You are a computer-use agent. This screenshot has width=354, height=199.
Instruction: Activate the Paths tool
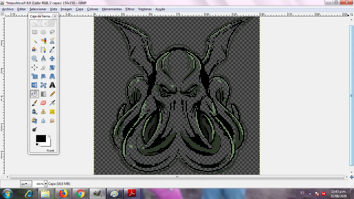click(43, 50)
